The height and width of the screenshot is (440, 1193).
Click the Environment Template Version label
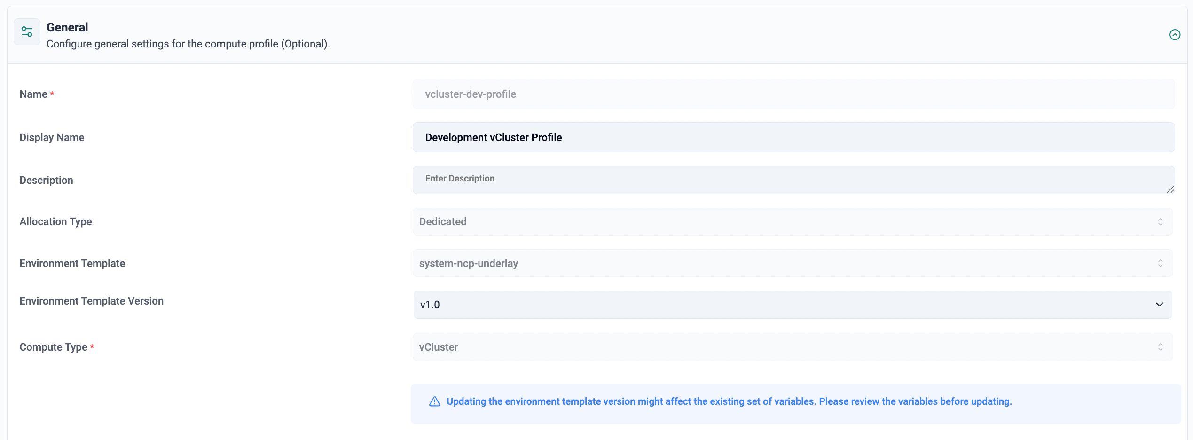92,301
